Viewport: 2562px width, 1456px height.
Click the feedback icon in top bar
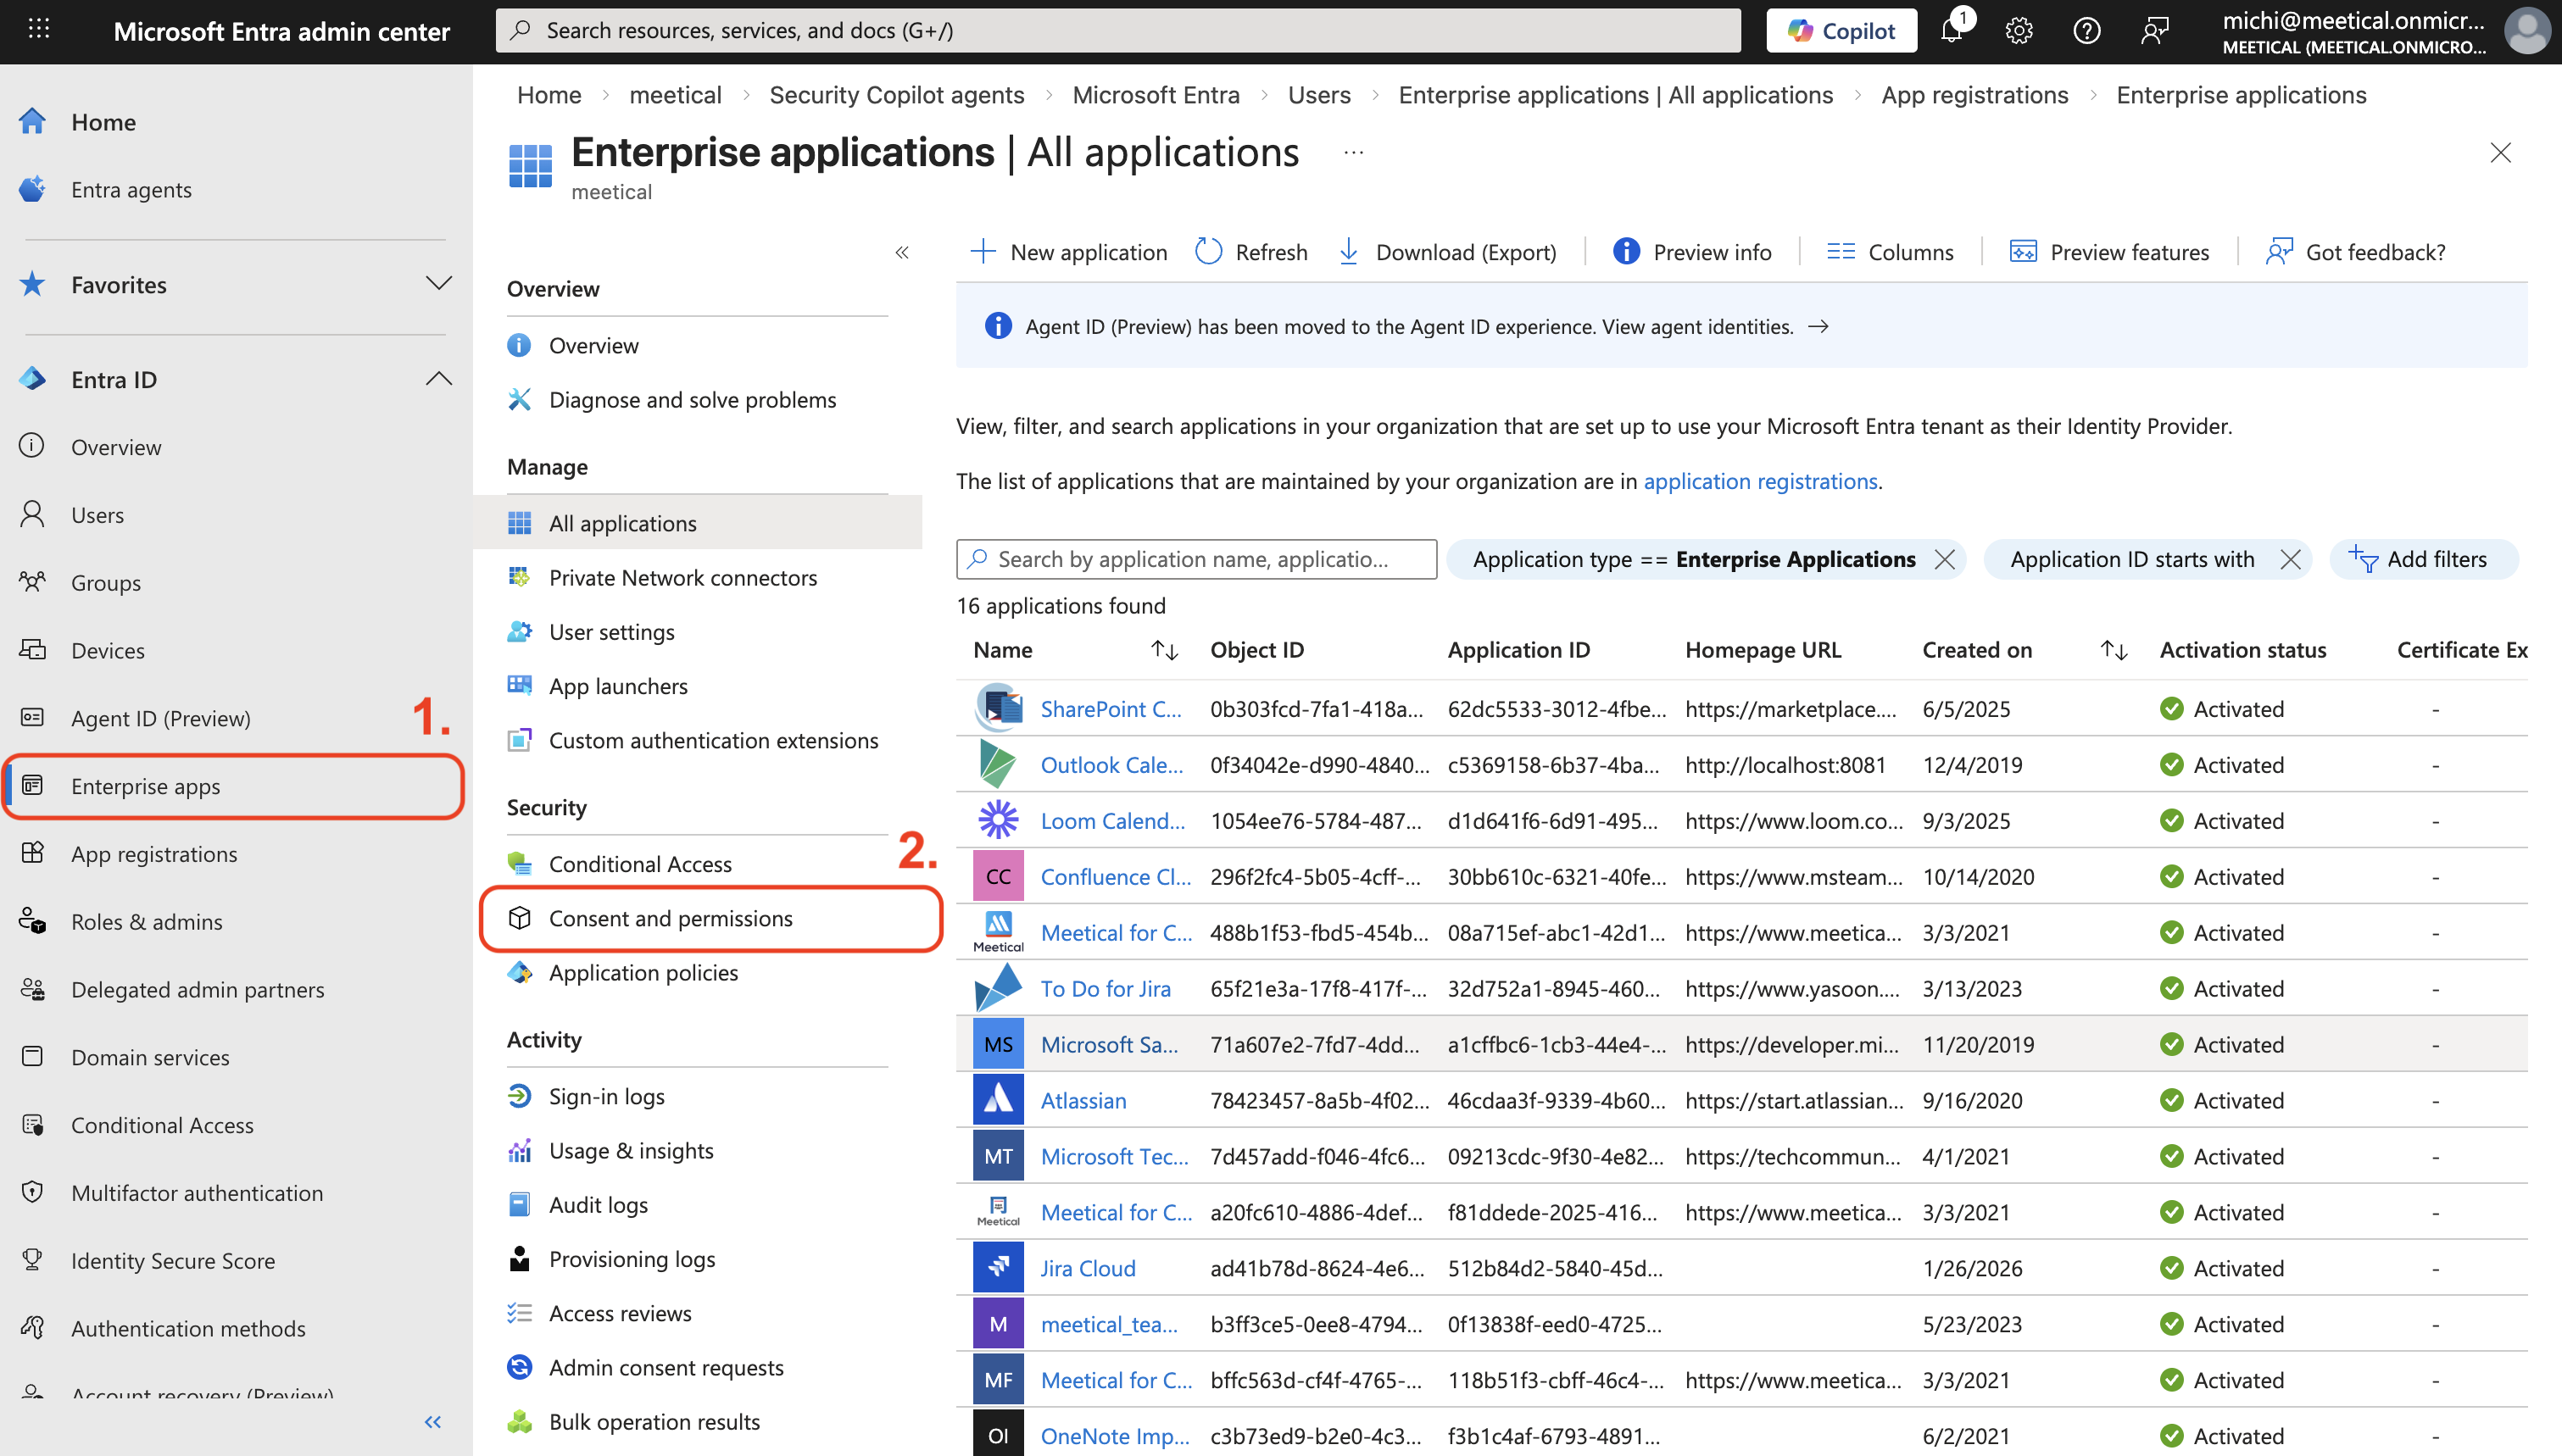click(2154, 30)
